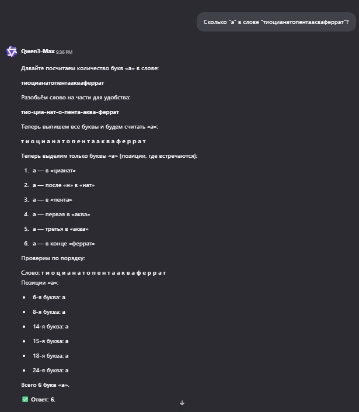
Task: Click the summary line «Всего 6 букв»
Action: [x=45, y=385]
